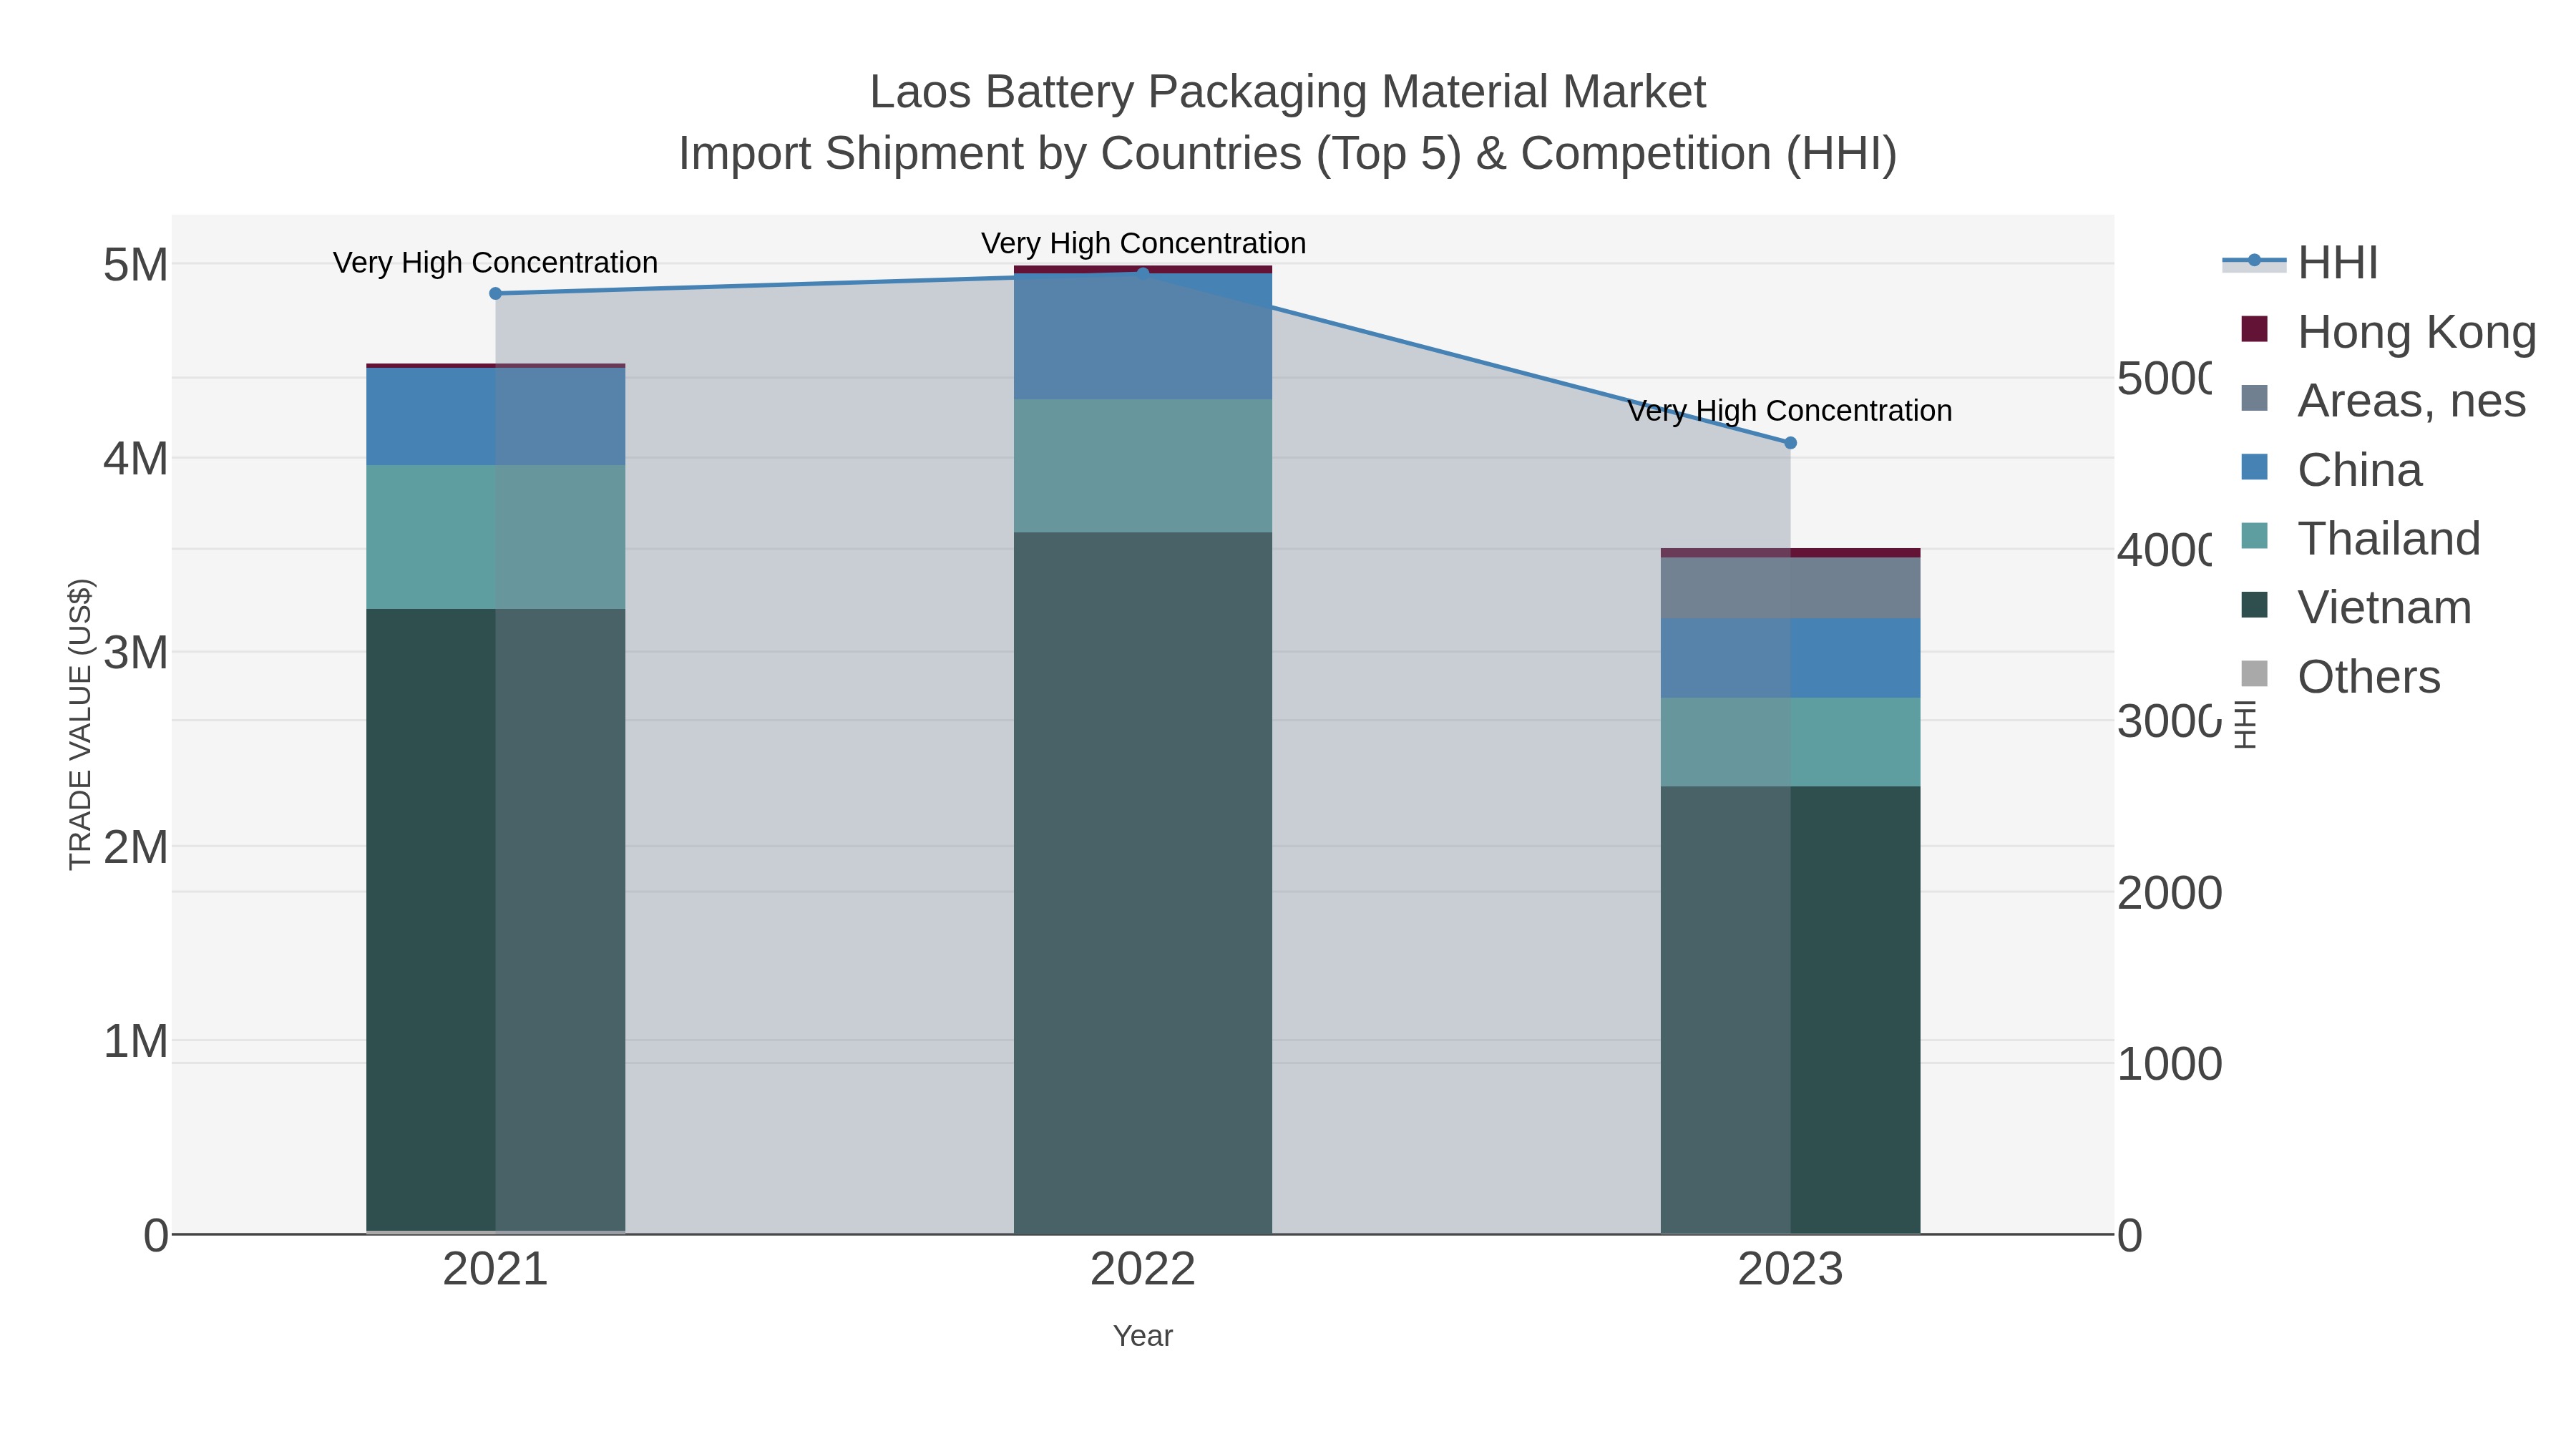Viewport: 2576px width, 1449px height.
Task: Click Very High Concentration label above 2023
Action: click(x=1790, y=410)
